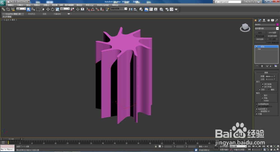Open selection filter dropdown showing 全部
Screen dimensions: 280x152
[21, 9]
